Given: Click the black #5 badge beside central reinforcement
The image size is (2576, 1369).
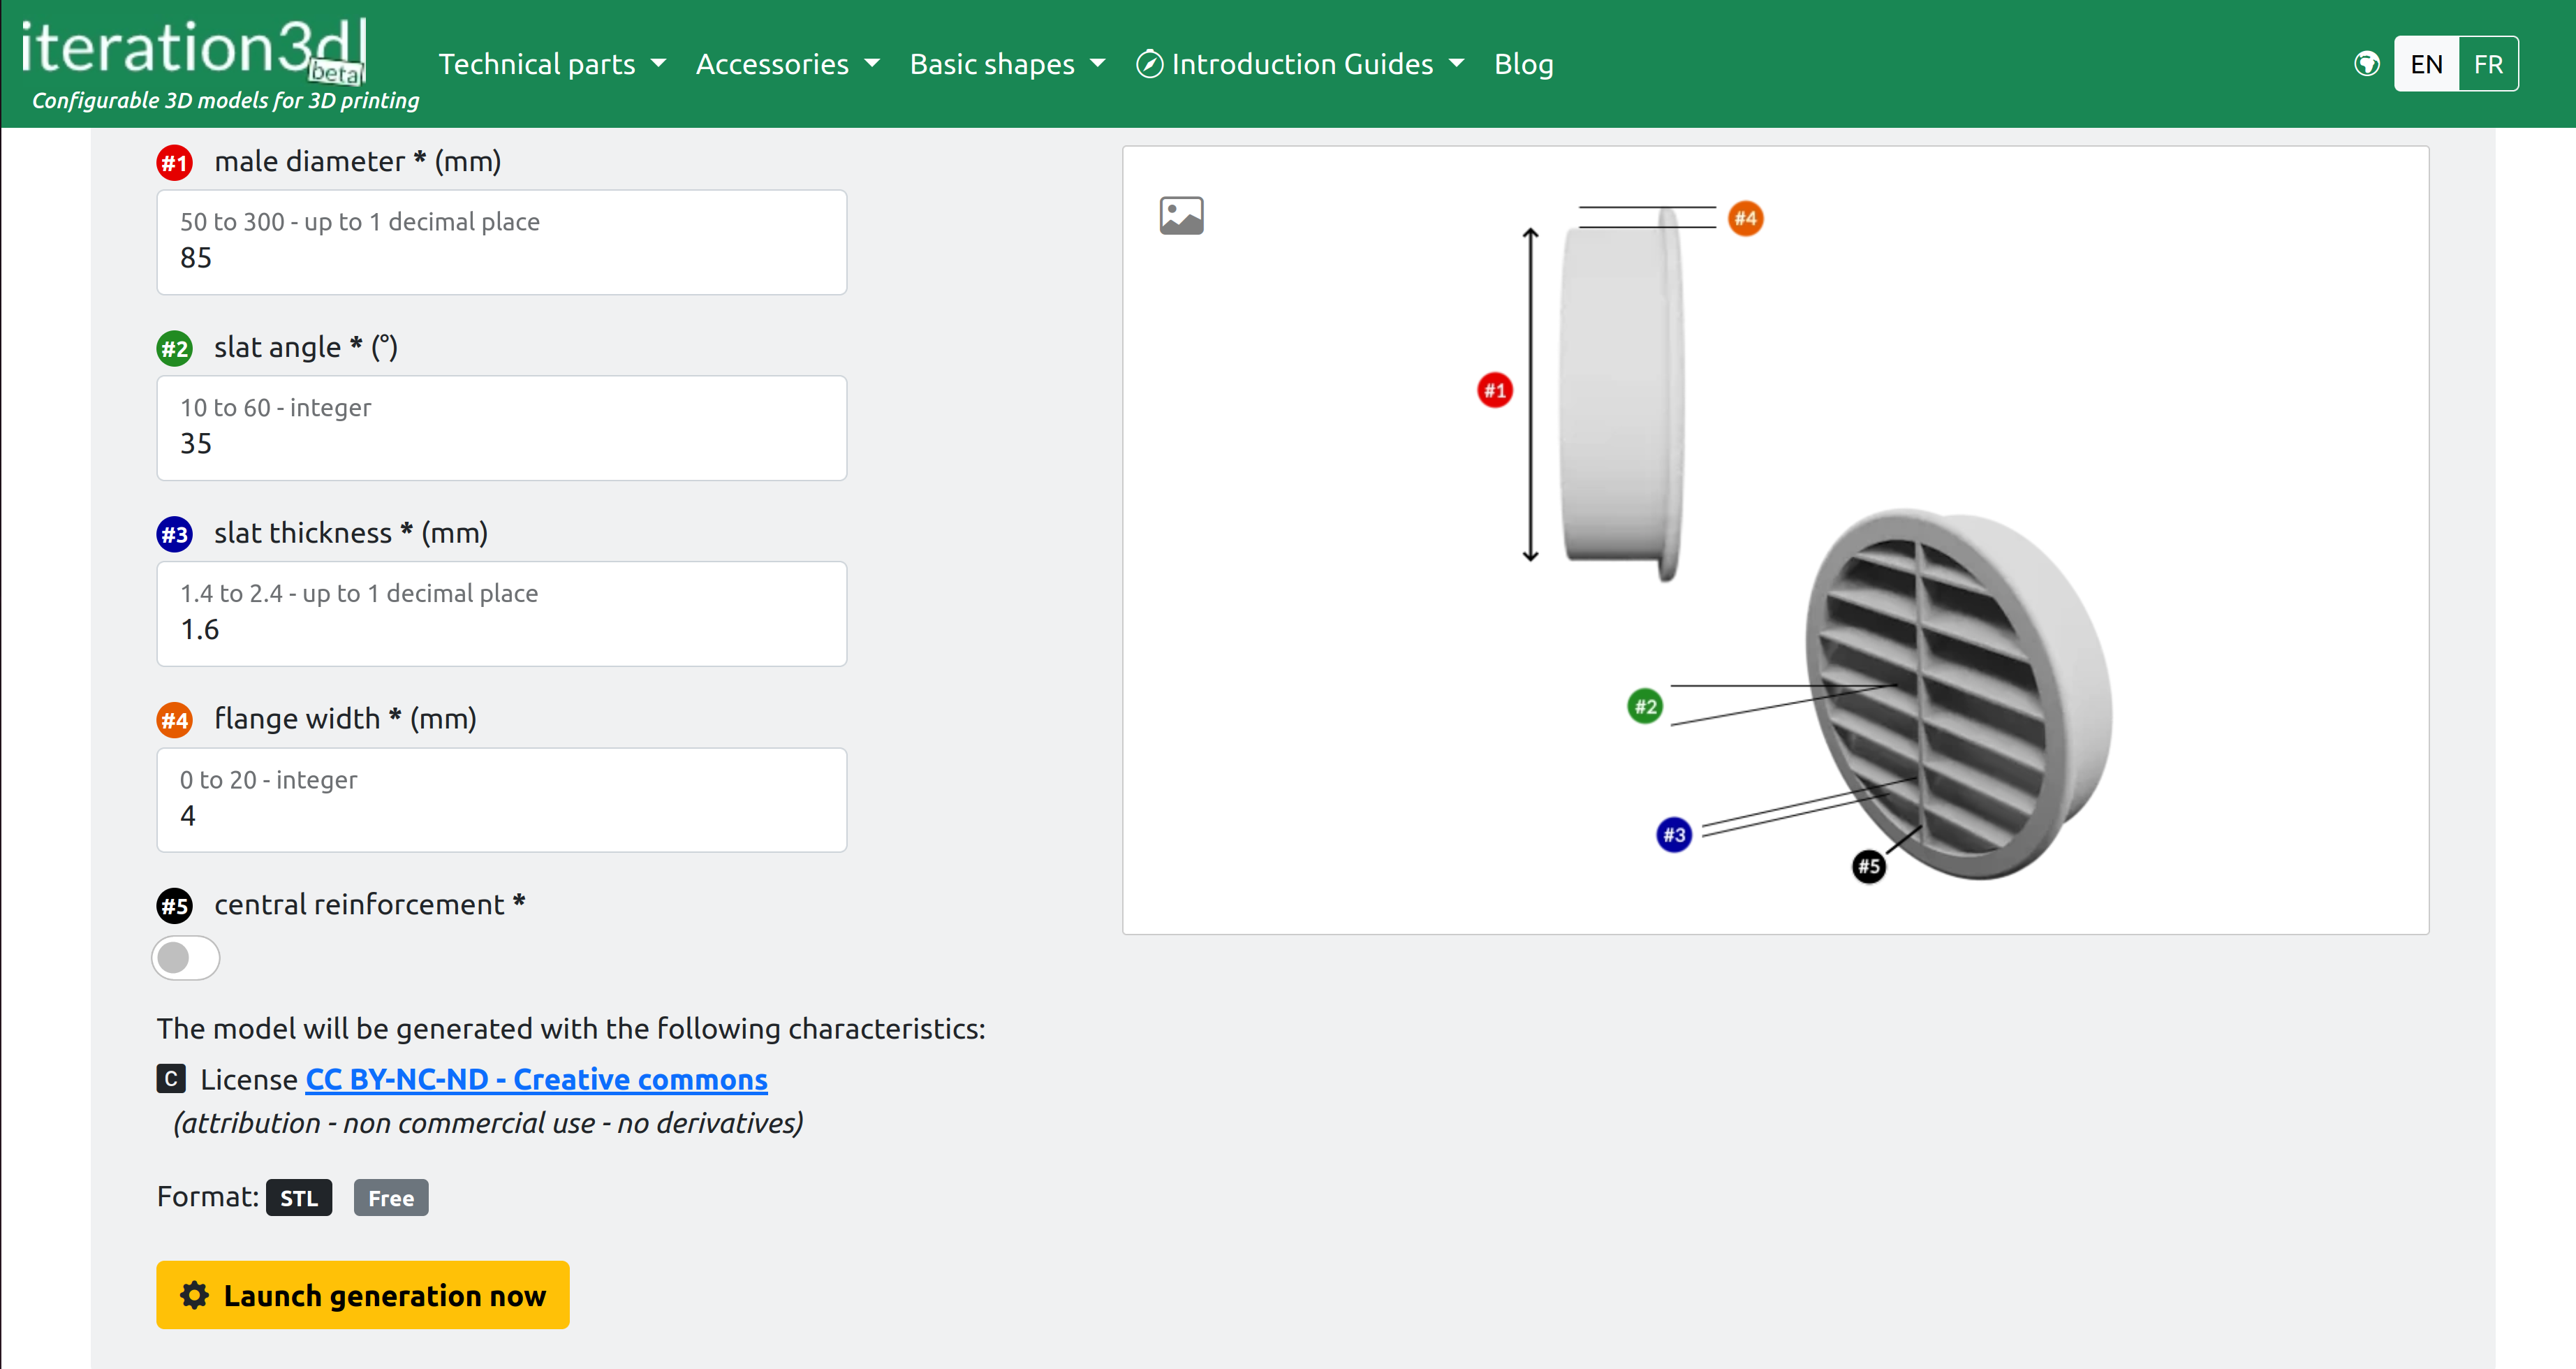Looking at the screenshot, I should tap(174, 906).
